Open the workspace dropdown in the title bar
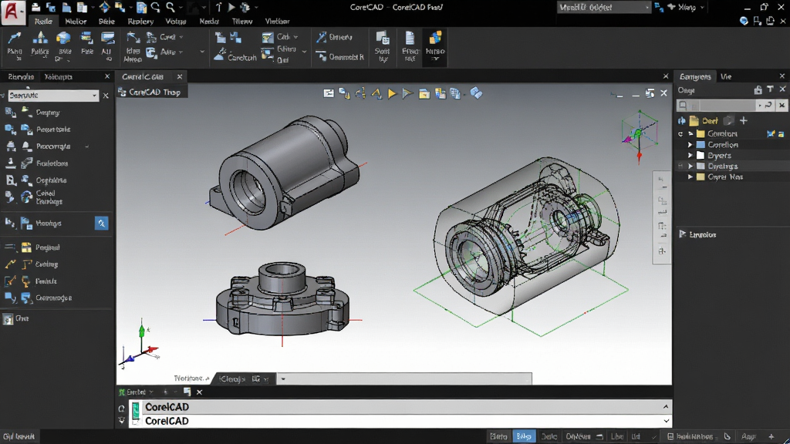This screenshot has width=790, height=444. [603, 7]
